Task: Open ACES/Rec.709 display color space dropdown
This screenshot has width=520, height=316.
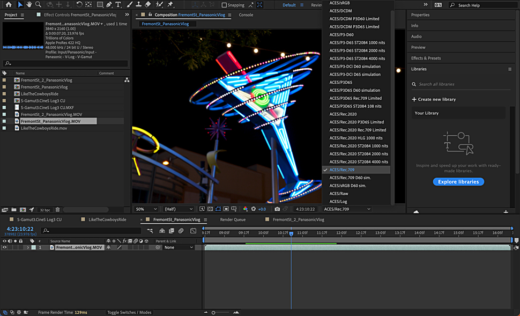Action: click(x=347, y=209)
